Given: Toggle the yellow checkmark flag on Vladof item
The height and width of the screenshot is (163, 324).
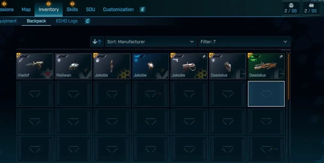Looking at the screenshot, I should (x=19, y=55).
